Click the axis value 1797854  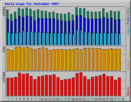(4, 77)
